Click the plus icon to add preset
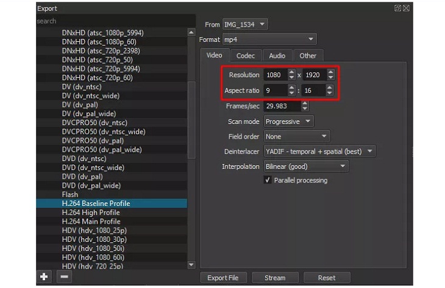 coord(44,276)
